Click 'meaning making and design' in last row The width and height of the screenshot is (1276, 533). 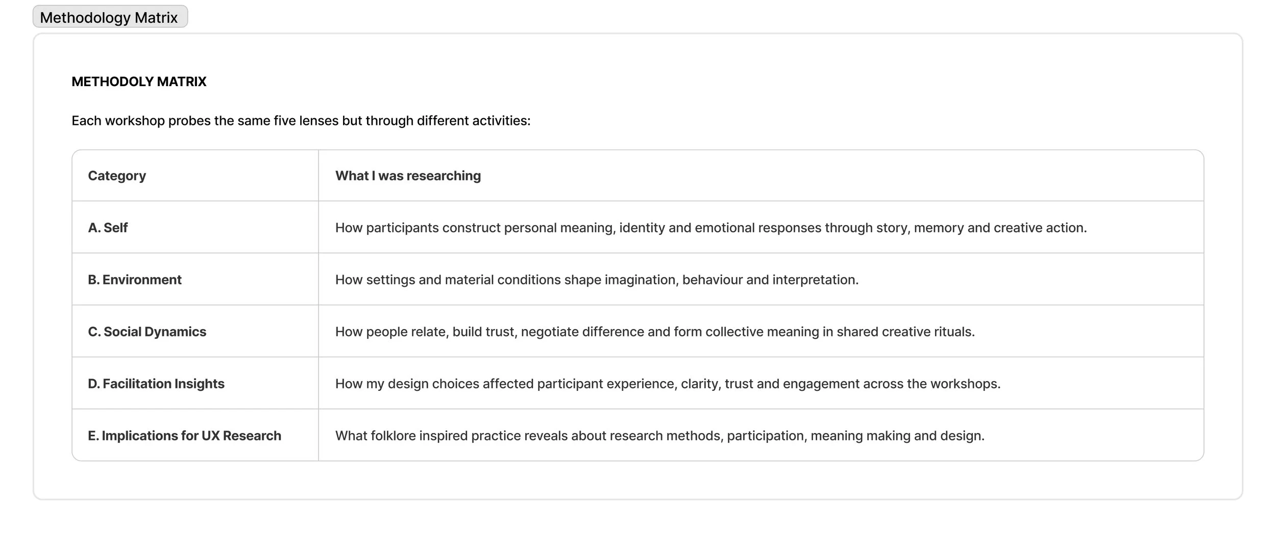[897, 436]
